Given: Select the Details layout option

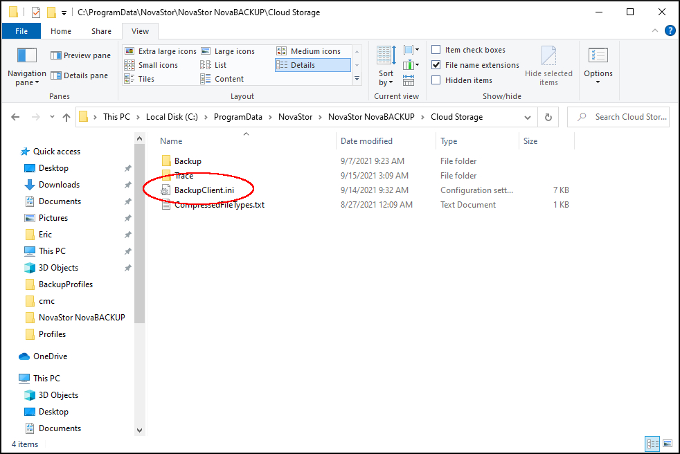Looking at the screenshot, I should (x=313, y=65).
